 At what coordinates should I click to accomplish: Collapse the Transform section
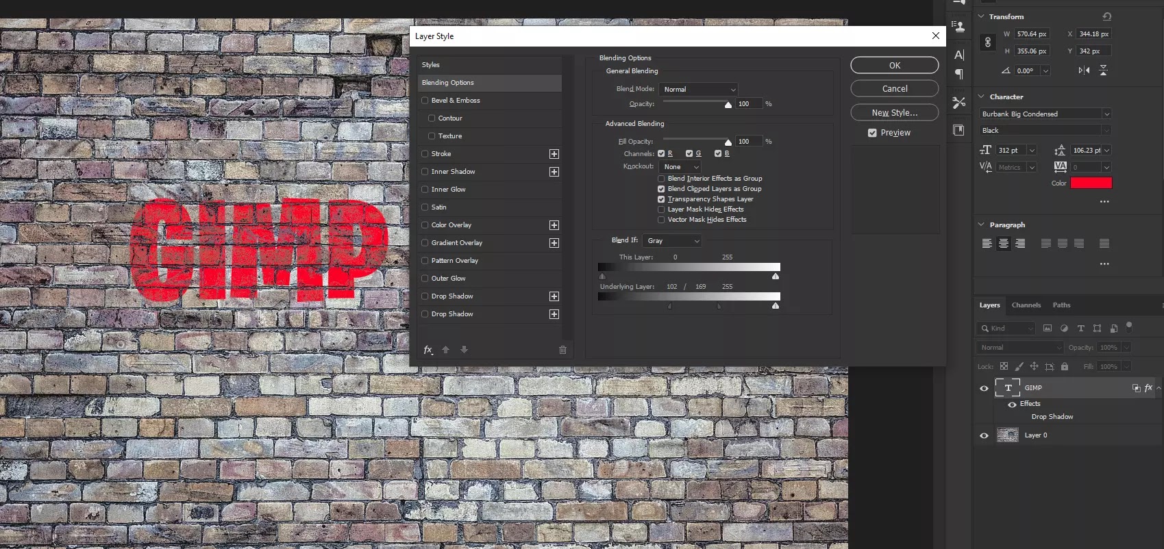coord(981,16)
